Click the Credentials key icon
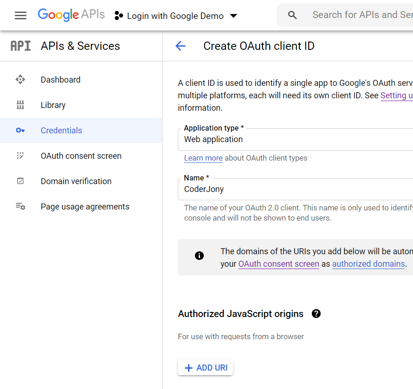Image resolution: width=413 pixels, height=389 pixels. (x=20, y=130)
